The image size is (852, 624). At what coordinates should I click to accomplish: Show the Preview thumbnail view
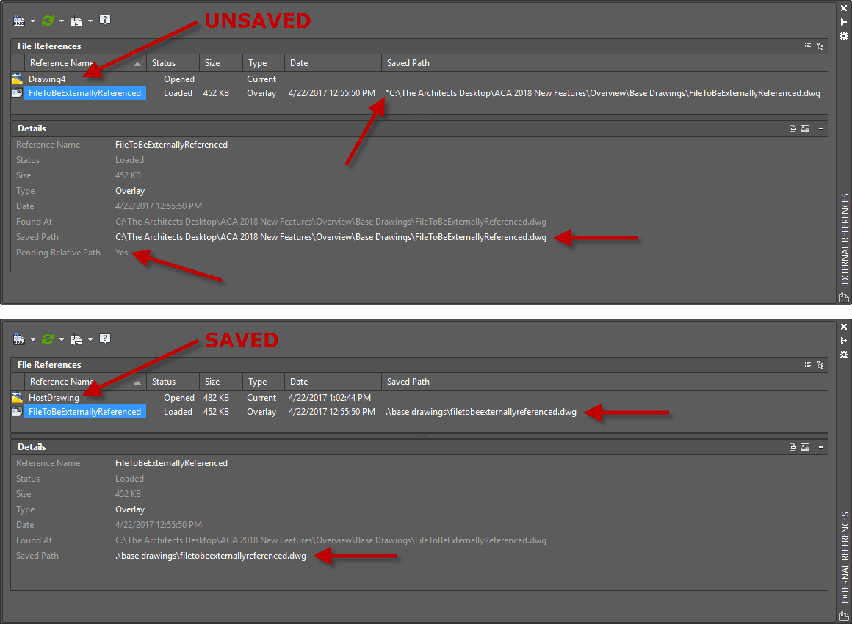click(805, 128)
